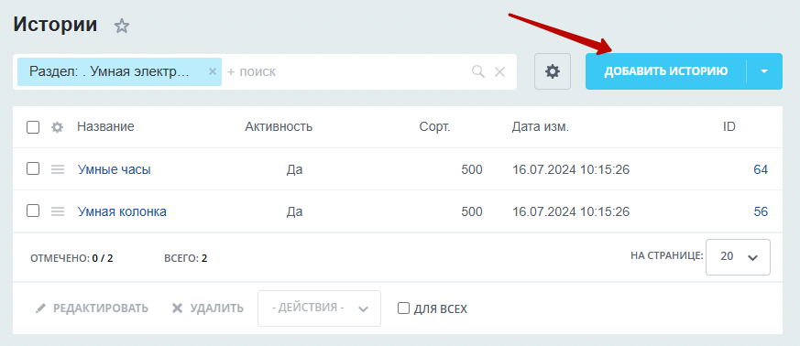Click the Добавить историю button
Viewport: 800px width, 346px height.
click(666, 71)
